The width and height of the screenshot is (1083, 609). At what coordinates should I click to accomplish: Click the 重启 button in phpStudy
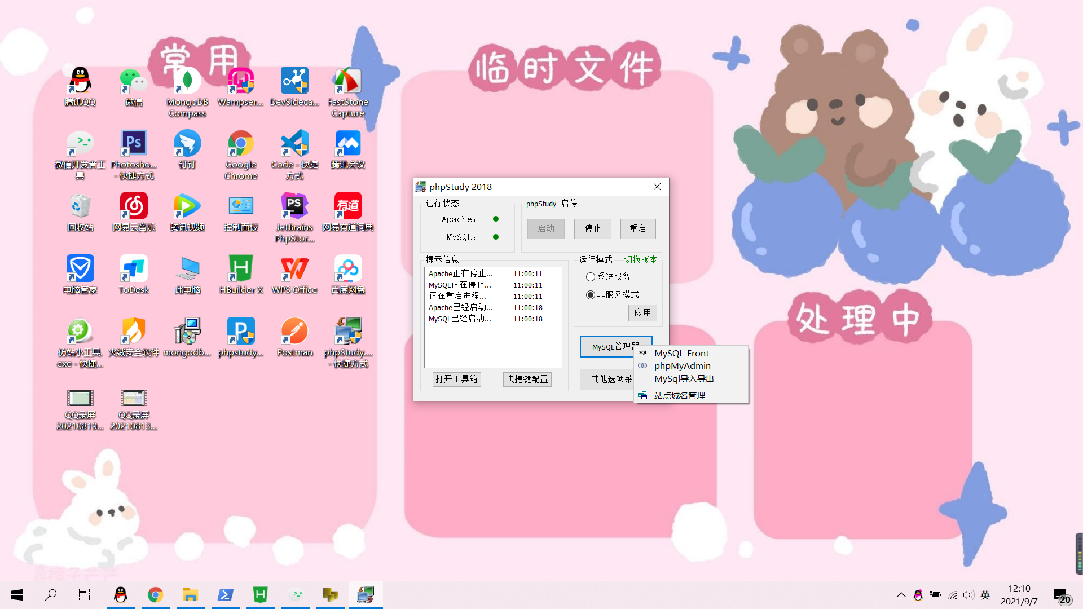[638, 229]
